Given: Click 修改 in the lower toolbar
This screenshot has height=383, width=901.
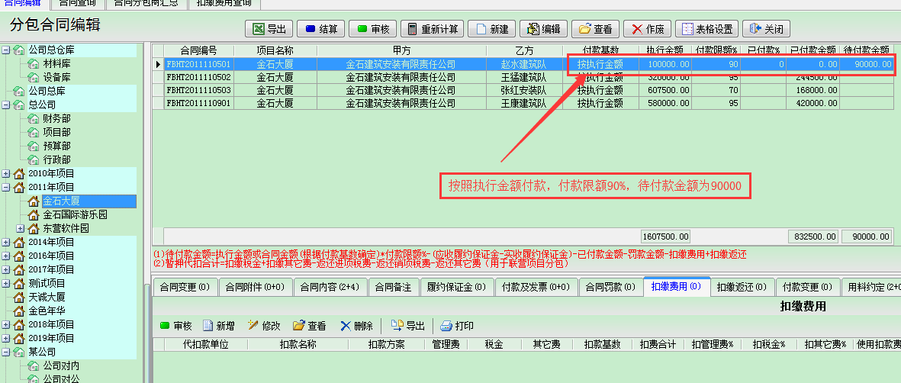Looking at the screenshot, I should [264, 326].
